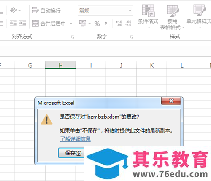The image size is (211, 181).
Task: Open 单元格样式 cell styles
Action: 199,16
